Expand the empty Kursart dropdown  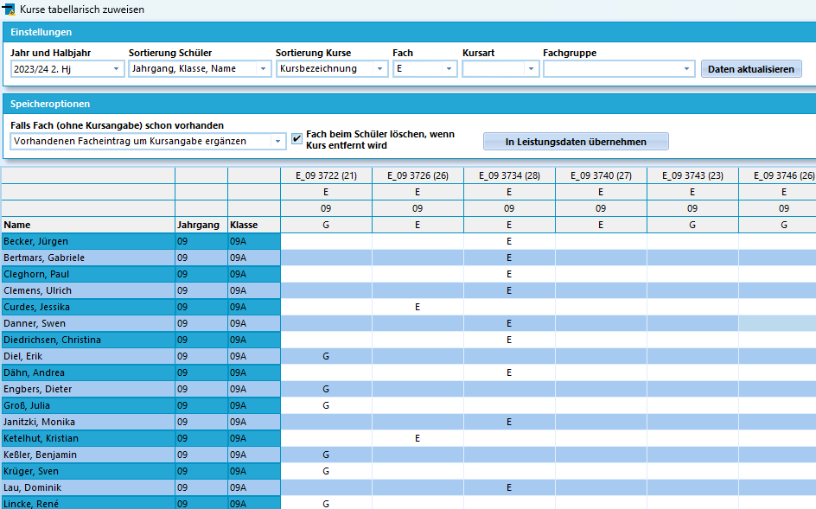500,68
